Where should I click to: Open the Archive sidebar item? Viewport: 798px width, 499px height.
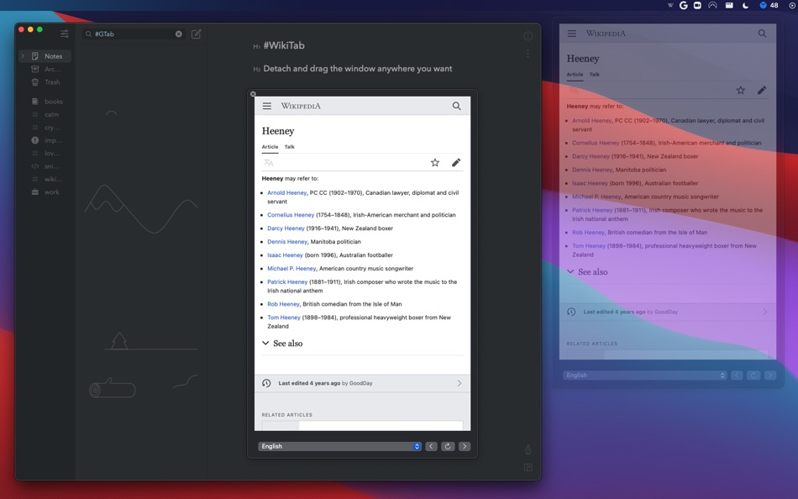[46, 69]
